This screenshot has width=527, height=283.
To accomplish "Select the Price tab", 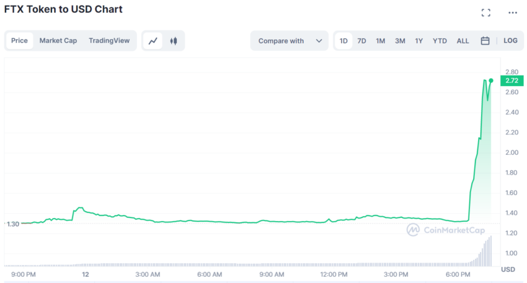I will [19, 41].
